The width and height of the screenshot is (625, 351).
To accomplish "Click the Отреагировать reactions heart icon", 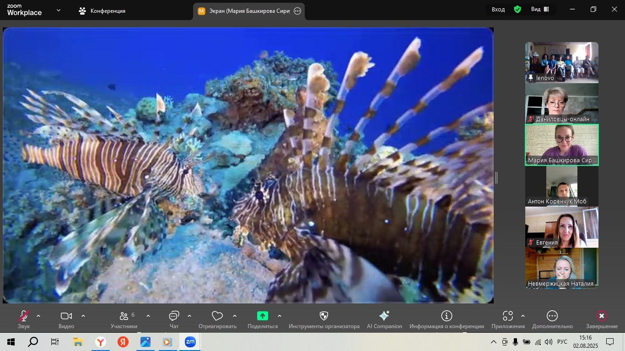I will (217, 316).
